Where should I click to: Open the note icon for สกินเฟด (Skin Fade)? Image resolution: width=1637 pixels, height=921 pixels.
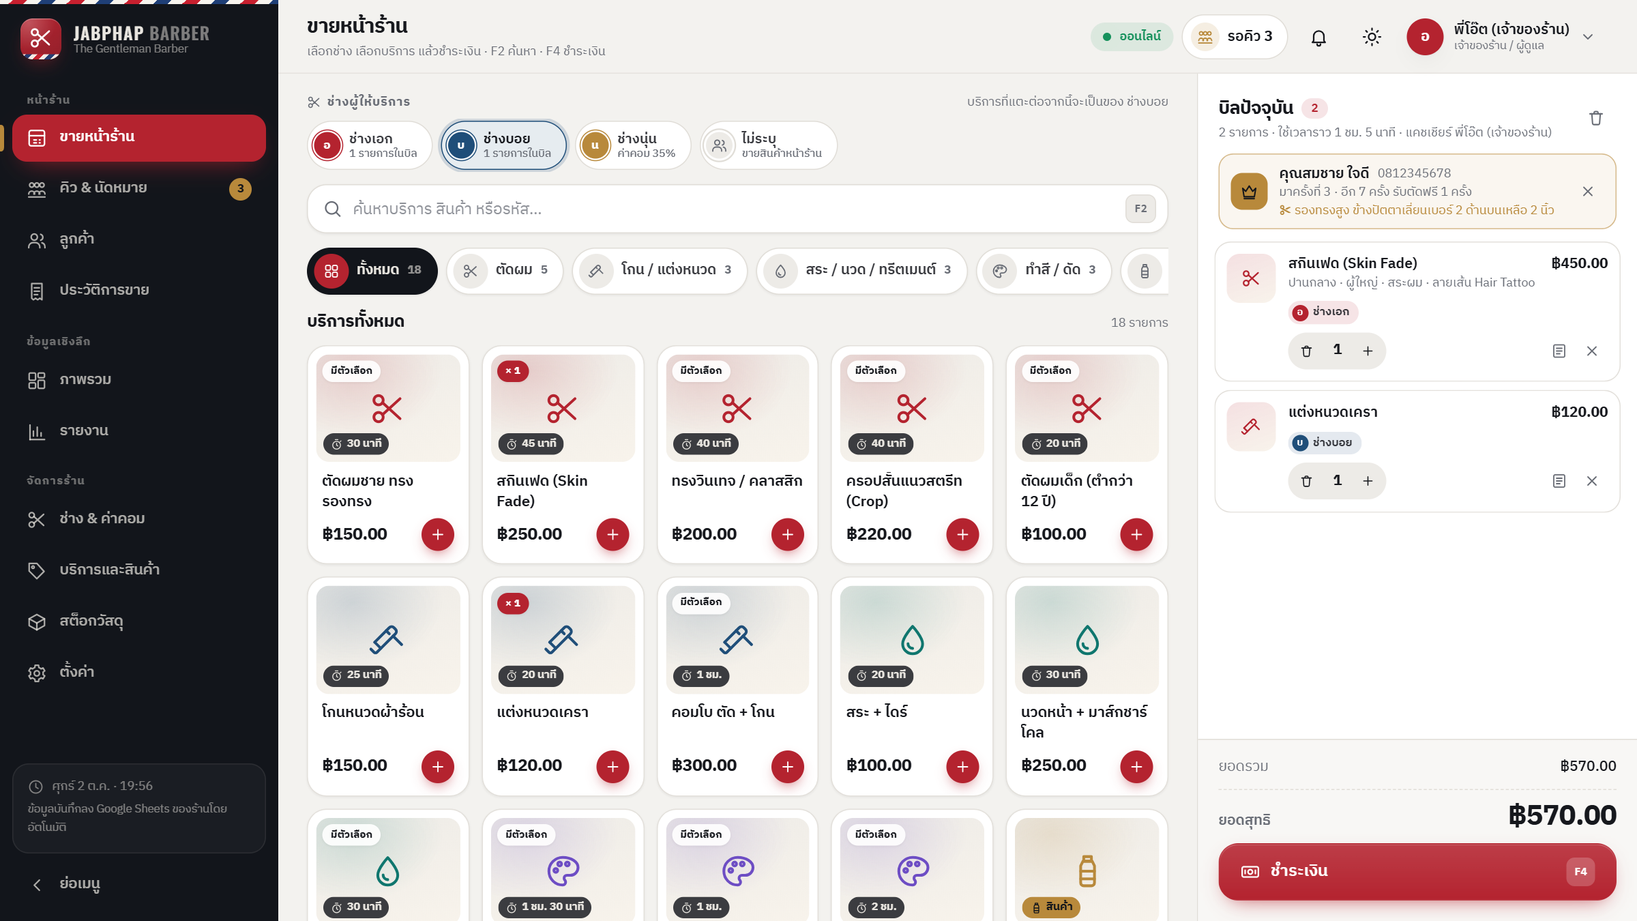click(1559, 351)
